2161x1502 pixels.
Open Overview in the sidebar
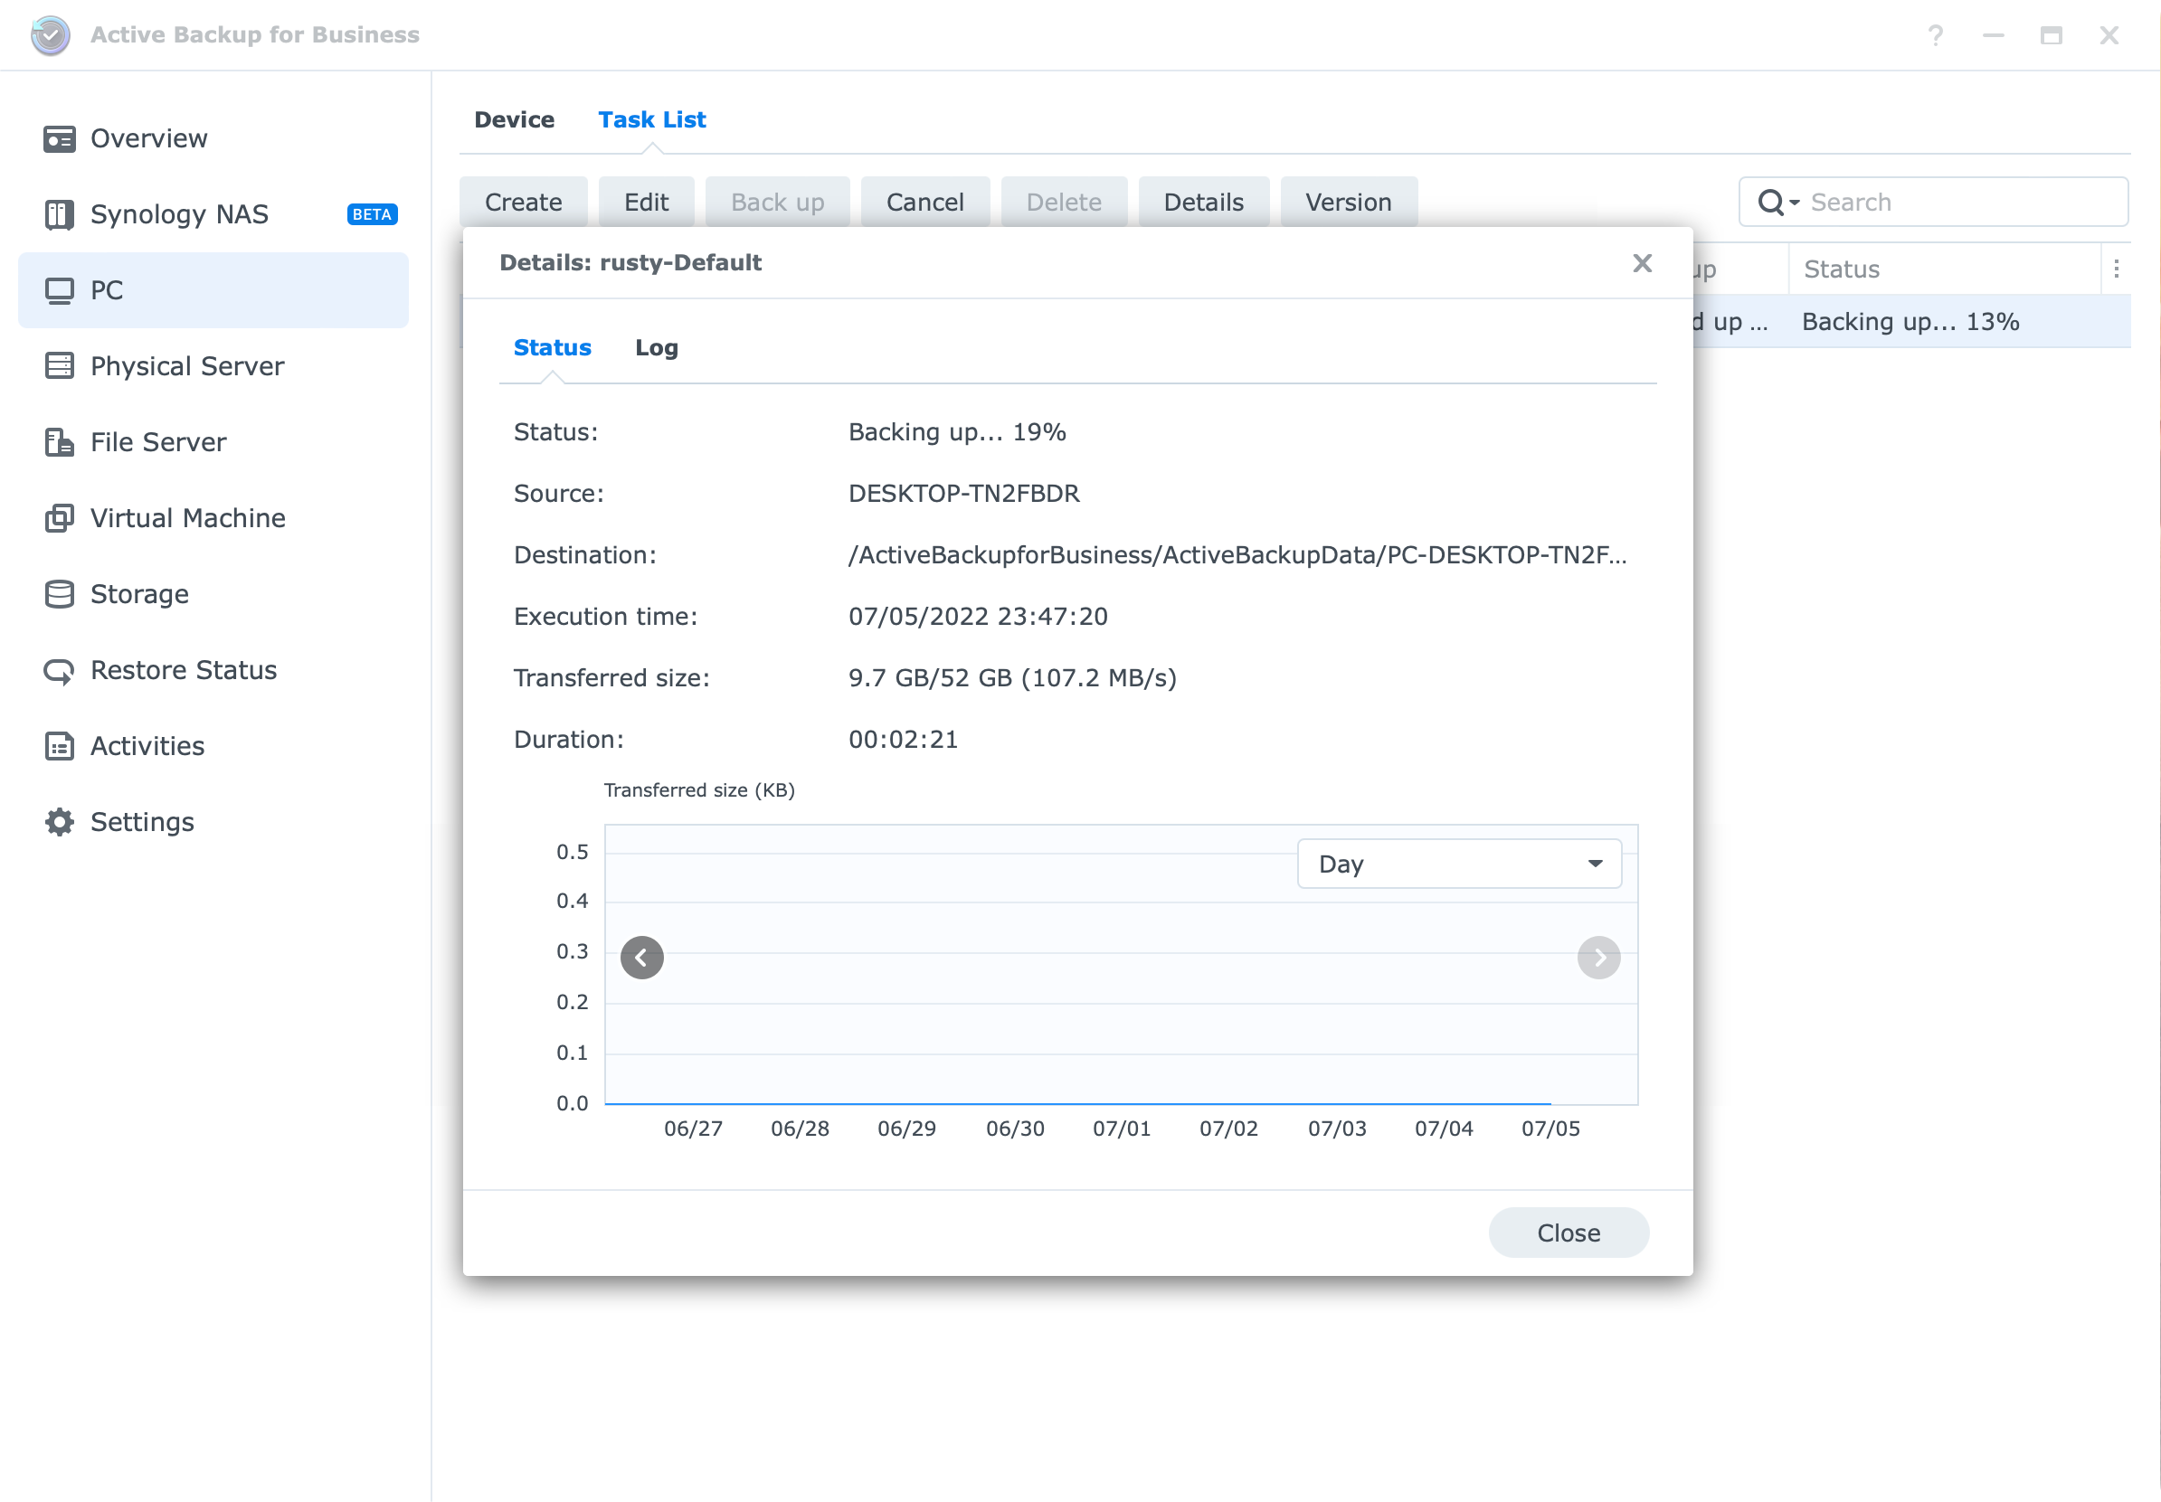pos(213,138)
